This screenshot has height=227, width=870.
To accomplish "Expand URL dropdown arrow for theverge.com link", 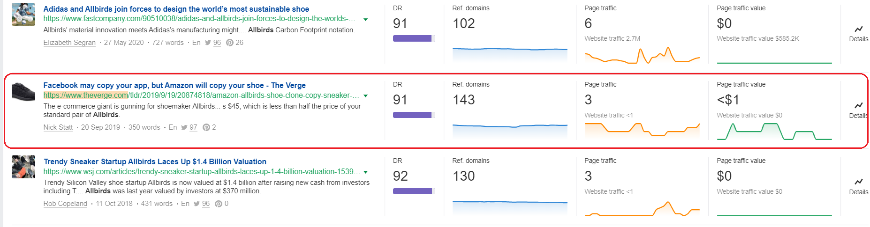I will click(x=365, y=96).
